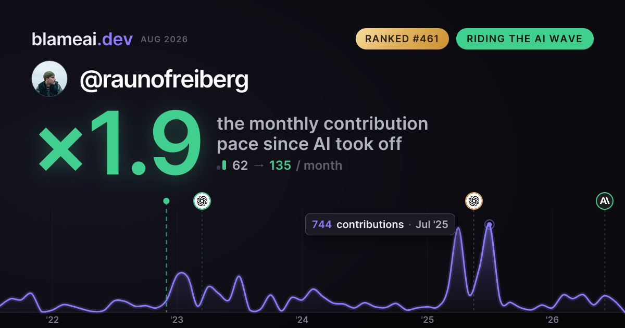Click the RIDING THE AI WAVE badge

[x=524, y=39]
